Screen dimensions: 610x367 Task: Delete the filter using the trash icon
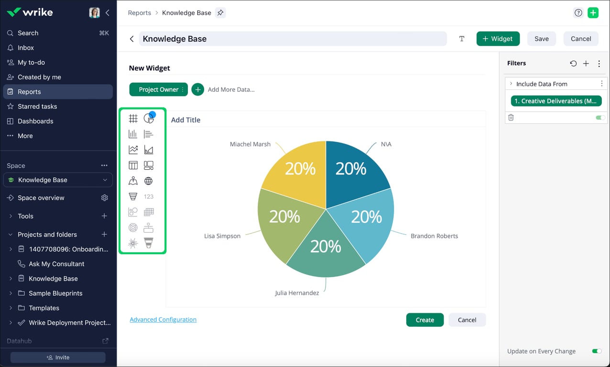coord(511,117)
